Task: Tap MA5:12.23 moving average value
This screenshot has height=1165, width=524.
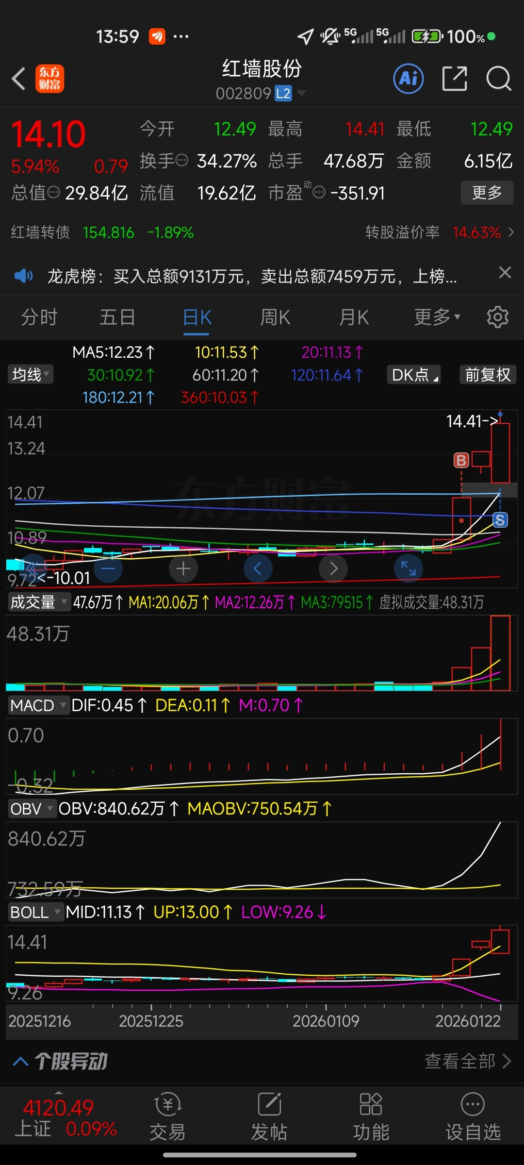Action: coord(113,352)
